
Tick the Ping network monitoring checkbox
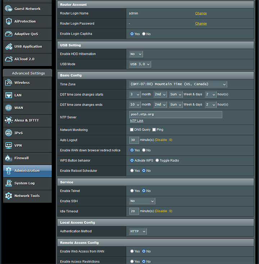[x=154, y=130]
